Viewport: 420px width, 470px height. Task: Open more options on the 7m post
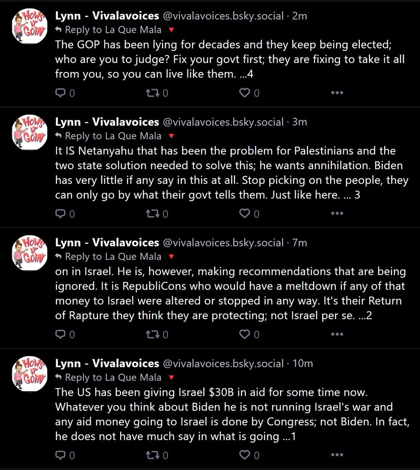337,334
